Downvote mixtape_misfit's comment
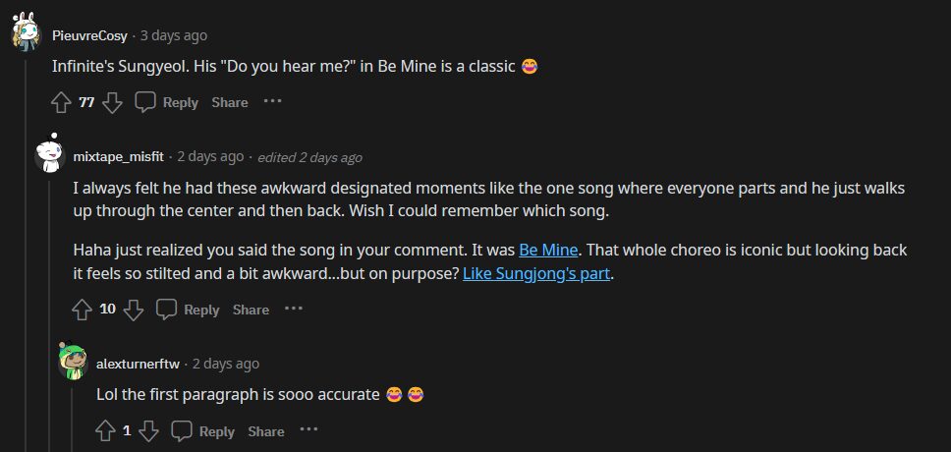 pyautogui.click(x=134, y=310)
